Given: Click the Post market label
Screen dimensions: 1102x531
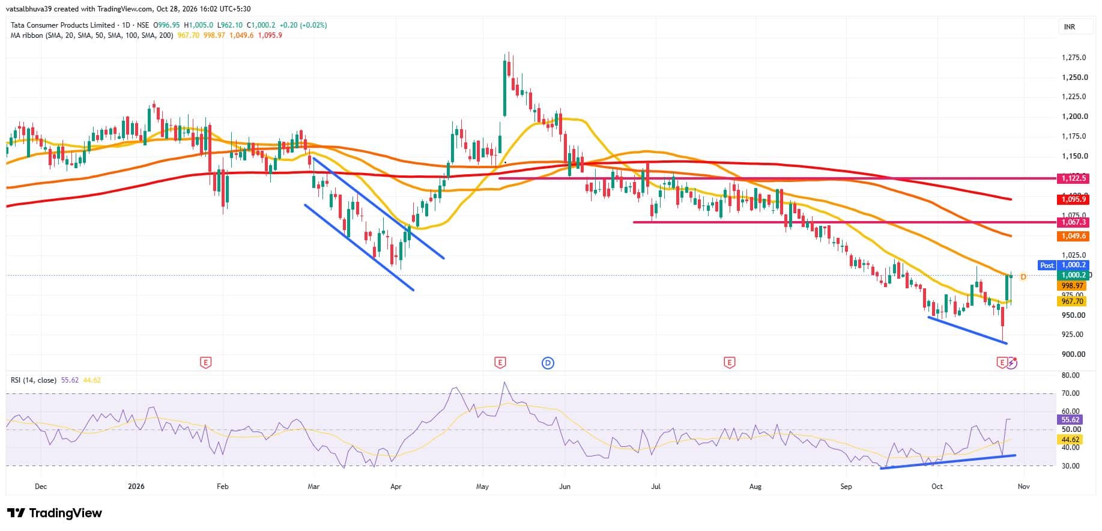Looking at the screenshot, I should (x=1047, y=265).
